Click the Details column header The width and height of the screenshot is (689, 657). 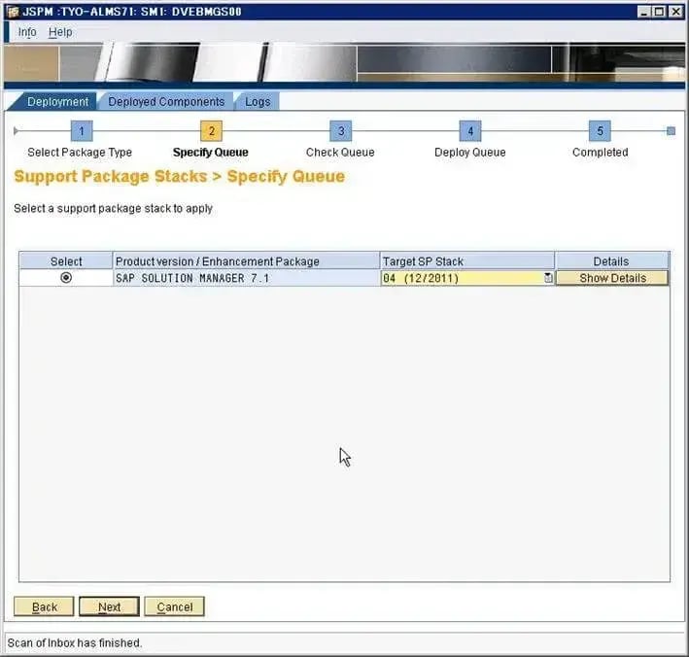pos(611,261)
